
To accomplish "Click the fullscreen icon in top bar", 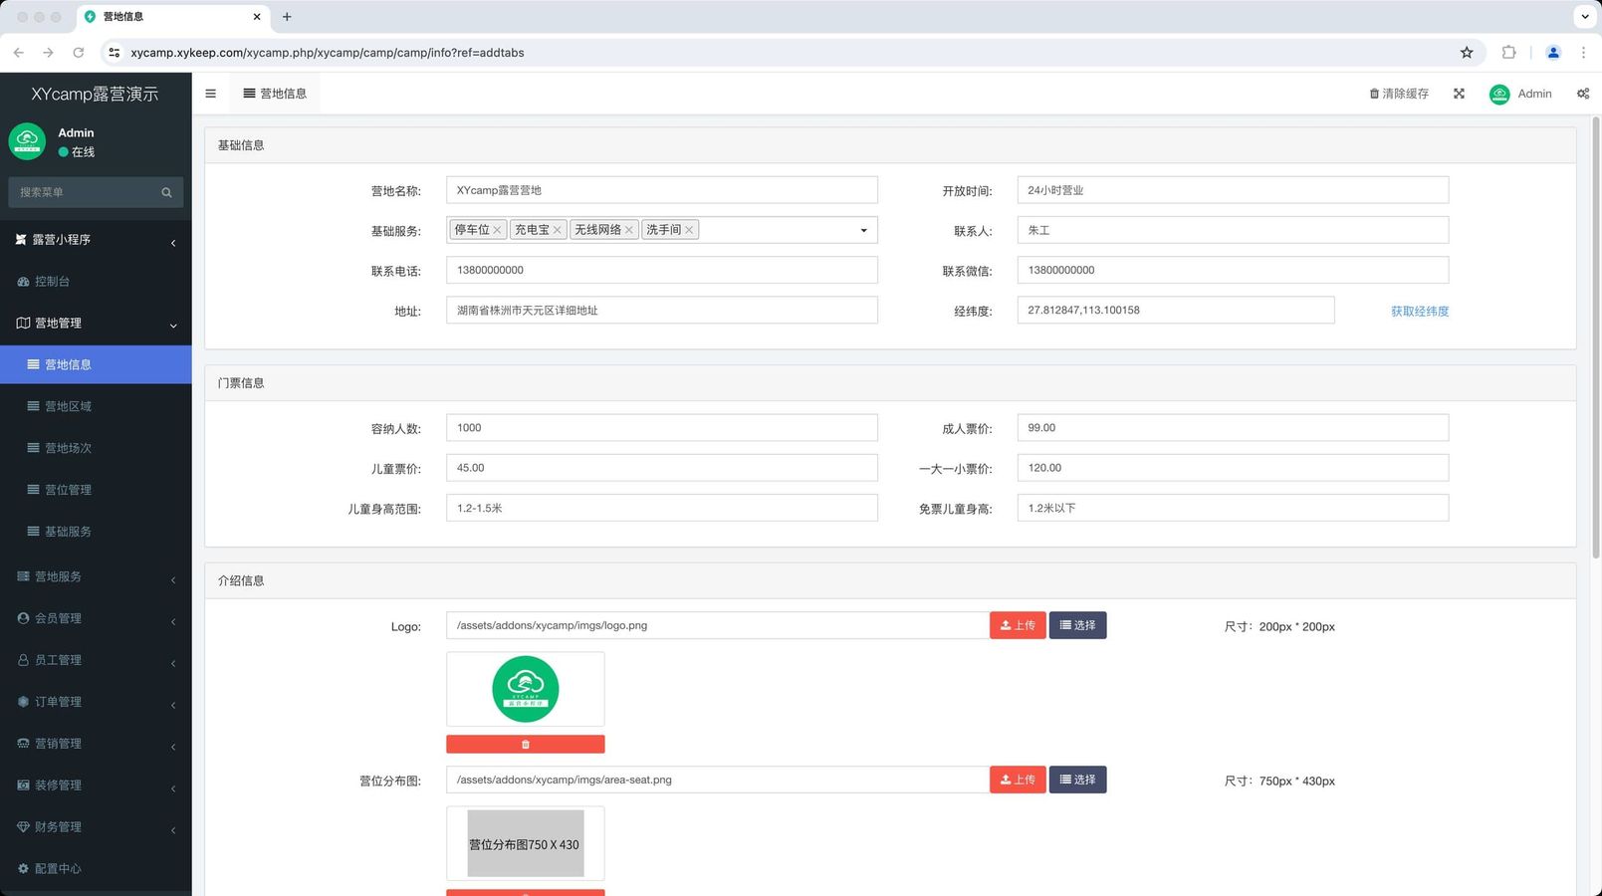I will (x=1459, y=94).
